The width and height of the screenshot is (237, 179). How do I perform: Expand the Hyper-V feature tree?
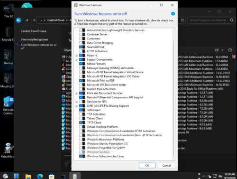[77, 56]
